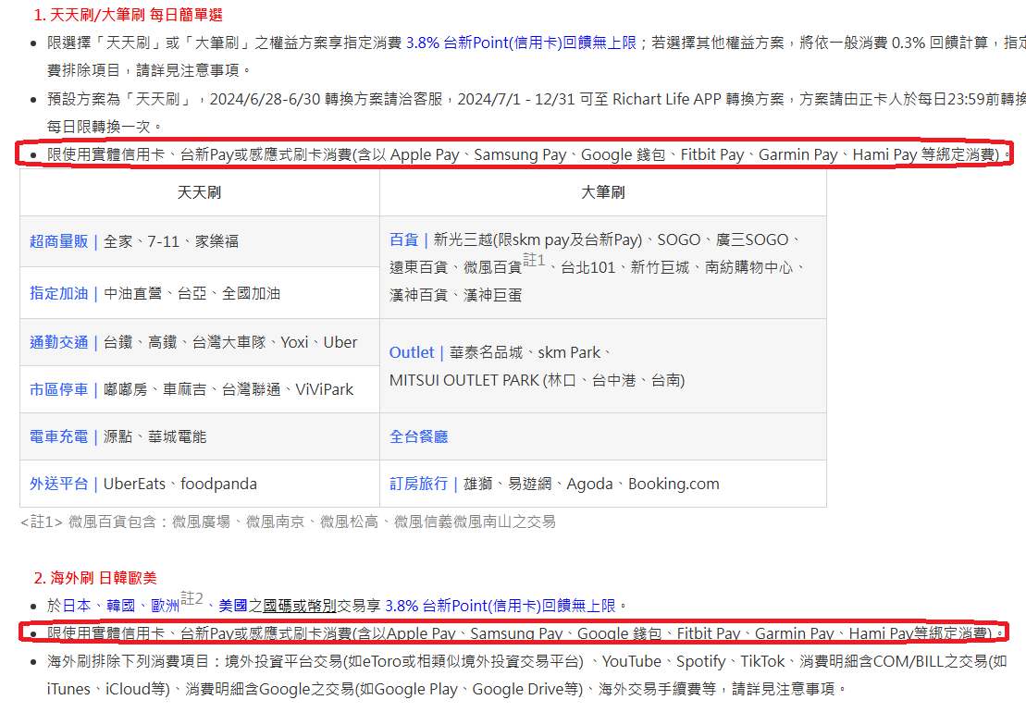Select the 全台餐廳 link
Viewport: 1026px width, 712px height.
tap(418, 436)
